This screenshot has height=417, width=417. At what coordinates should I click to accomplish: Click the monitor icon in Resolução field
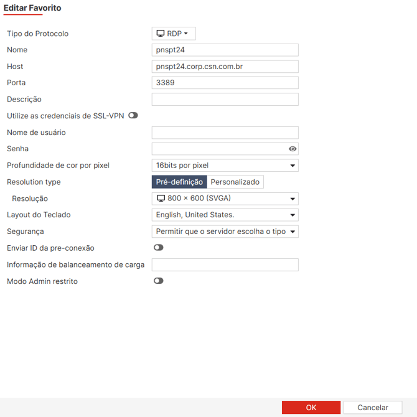click(x=161, y=199)
